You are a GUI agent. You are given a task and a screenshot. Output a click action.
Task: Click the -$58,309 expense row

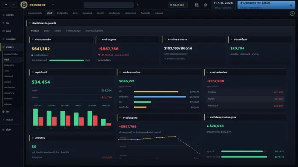click(x=245, y=106)
